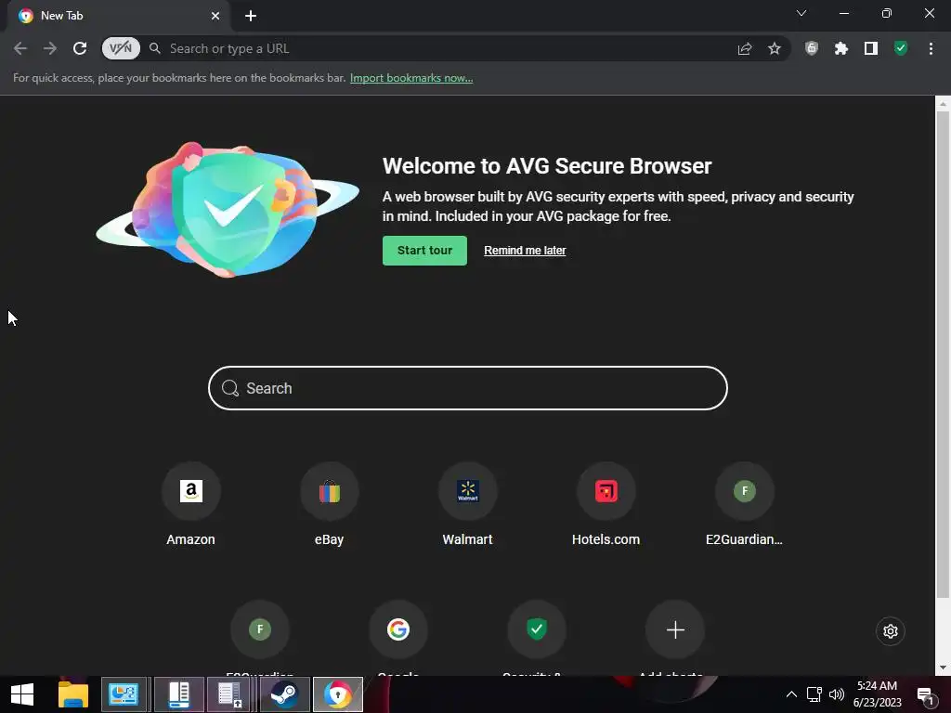Reload the current page
This screenshot has height=713, width=951.
[x=80, y=48]
